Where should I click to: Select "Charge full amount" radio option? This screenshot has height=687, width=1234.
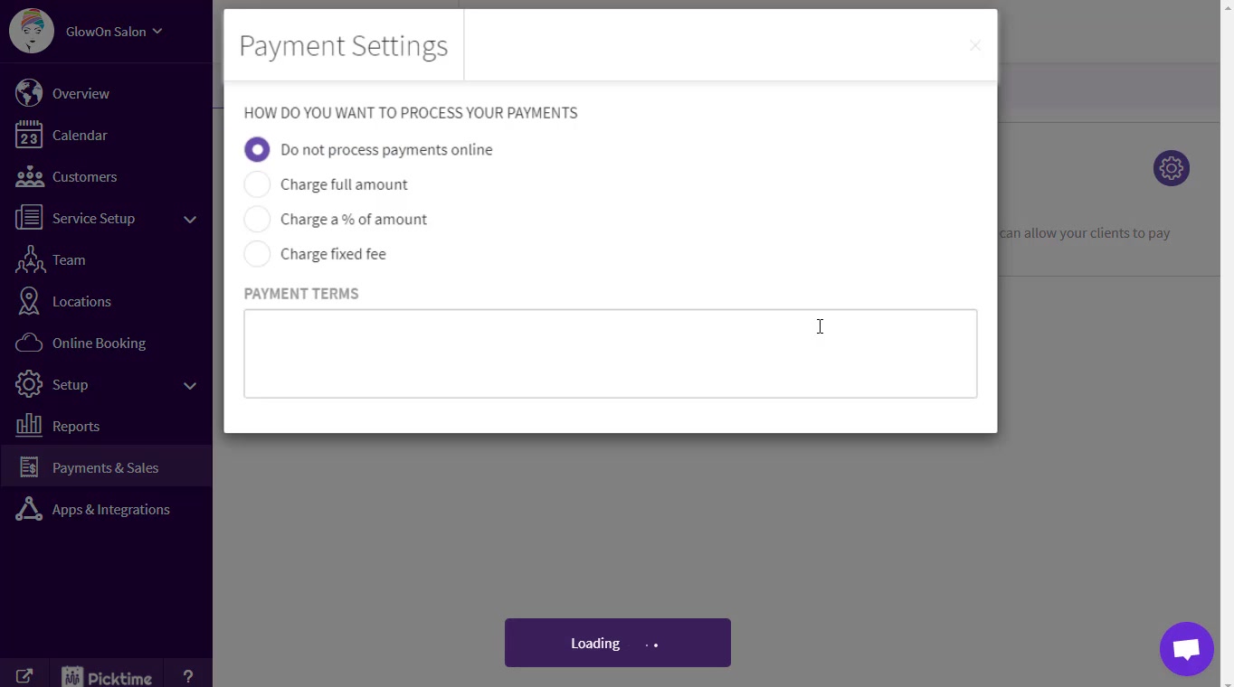[x=257, y=184]
